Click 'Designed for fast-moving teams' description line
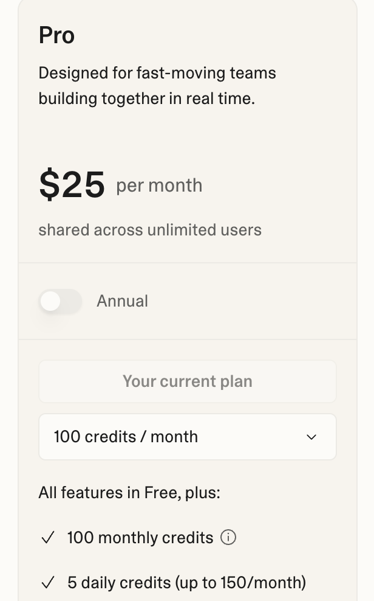Screen dimensions: 374x601 [157, 73]
